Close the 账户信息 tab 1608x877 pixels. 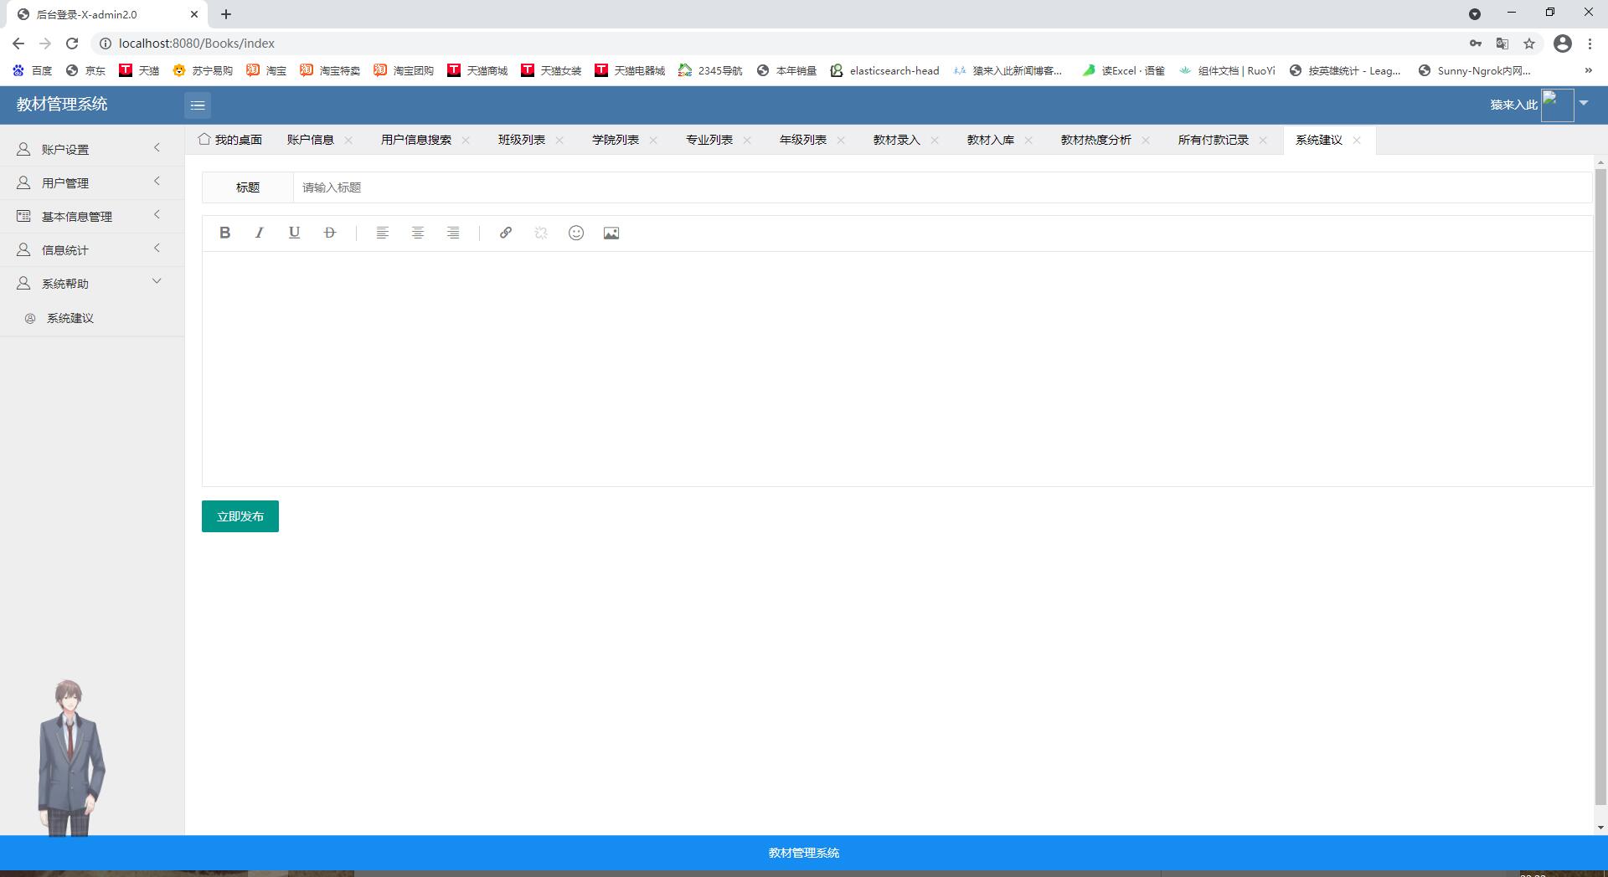point(348,140)
